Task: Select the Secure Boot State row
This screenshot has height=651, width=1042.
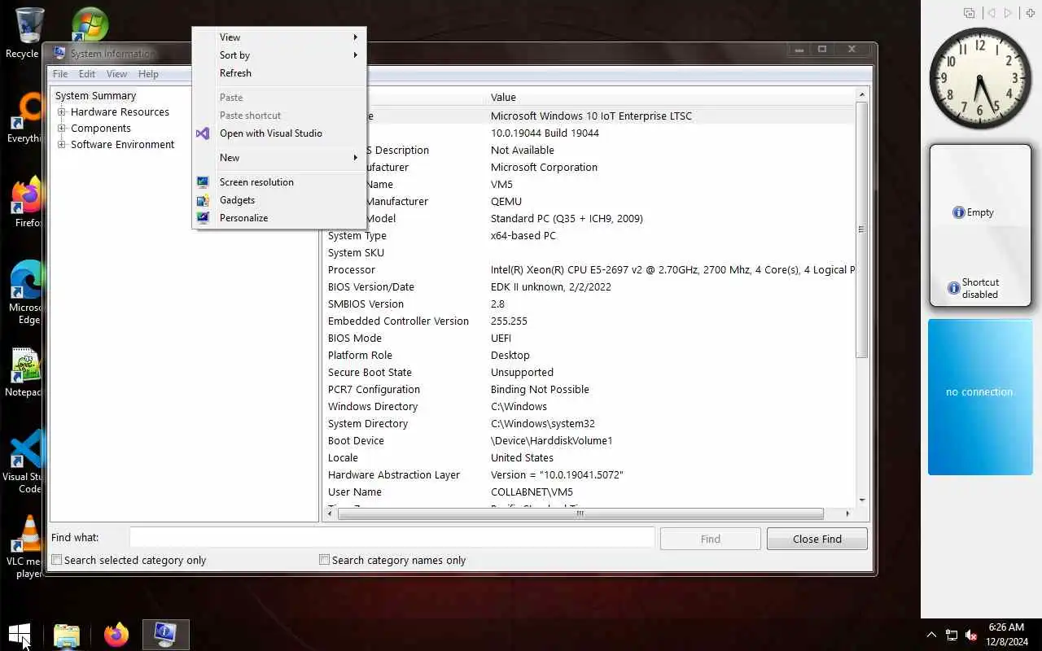Action: pos(590,373)
